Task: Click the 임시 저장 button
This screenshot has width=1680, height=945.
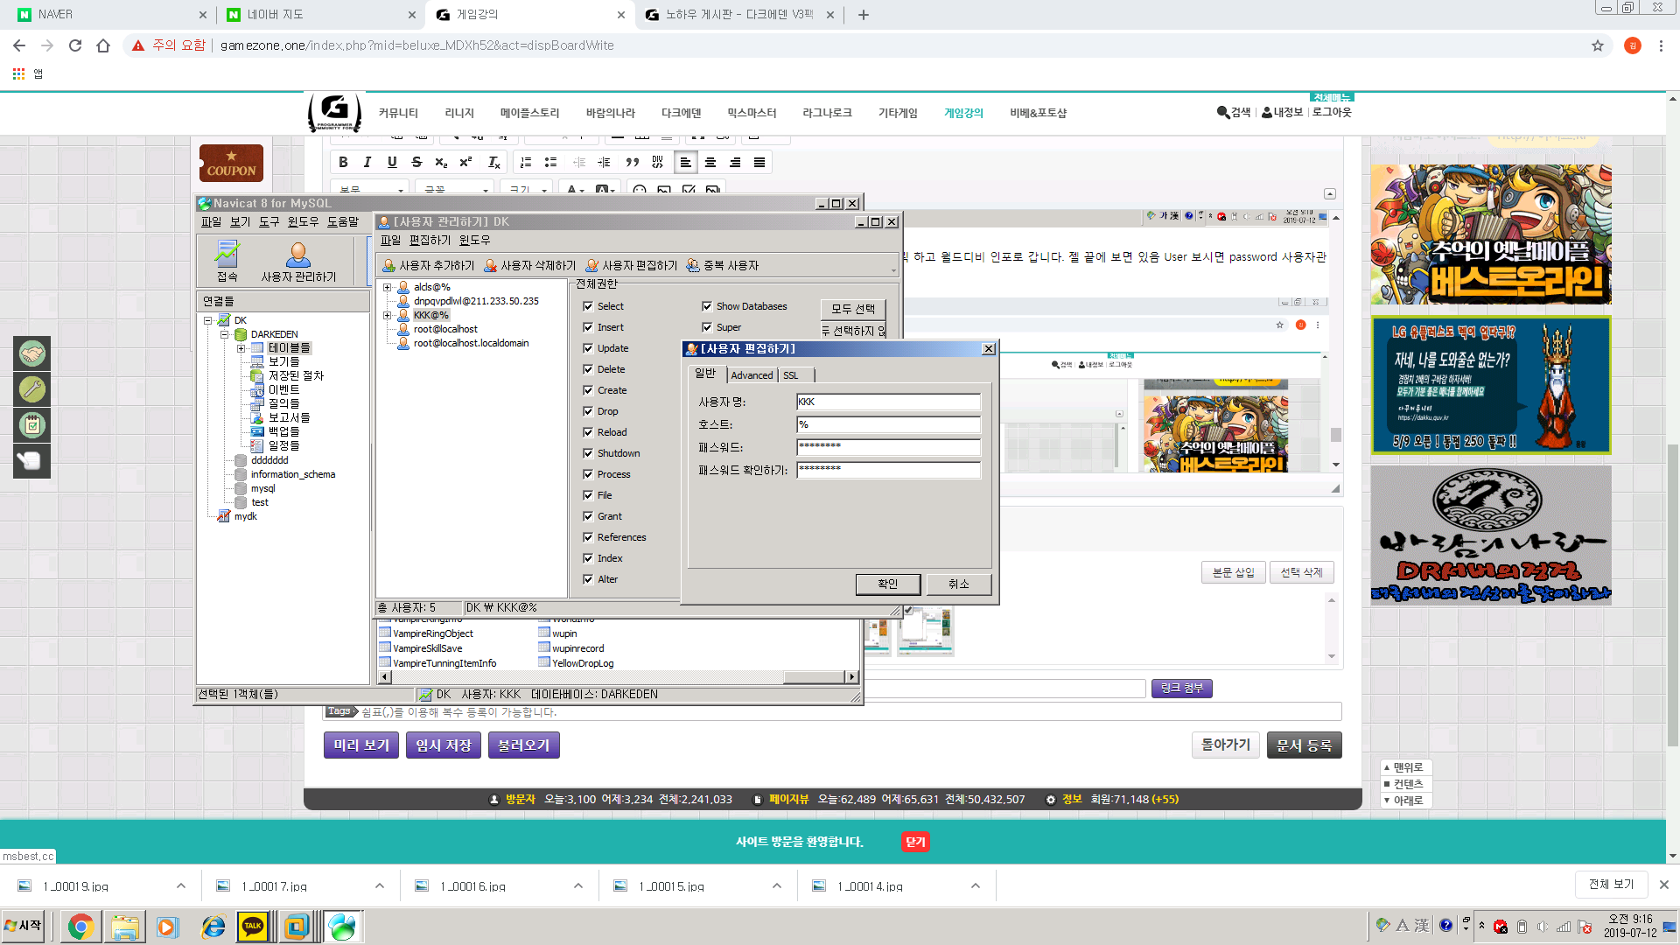Action: (444, 745)
